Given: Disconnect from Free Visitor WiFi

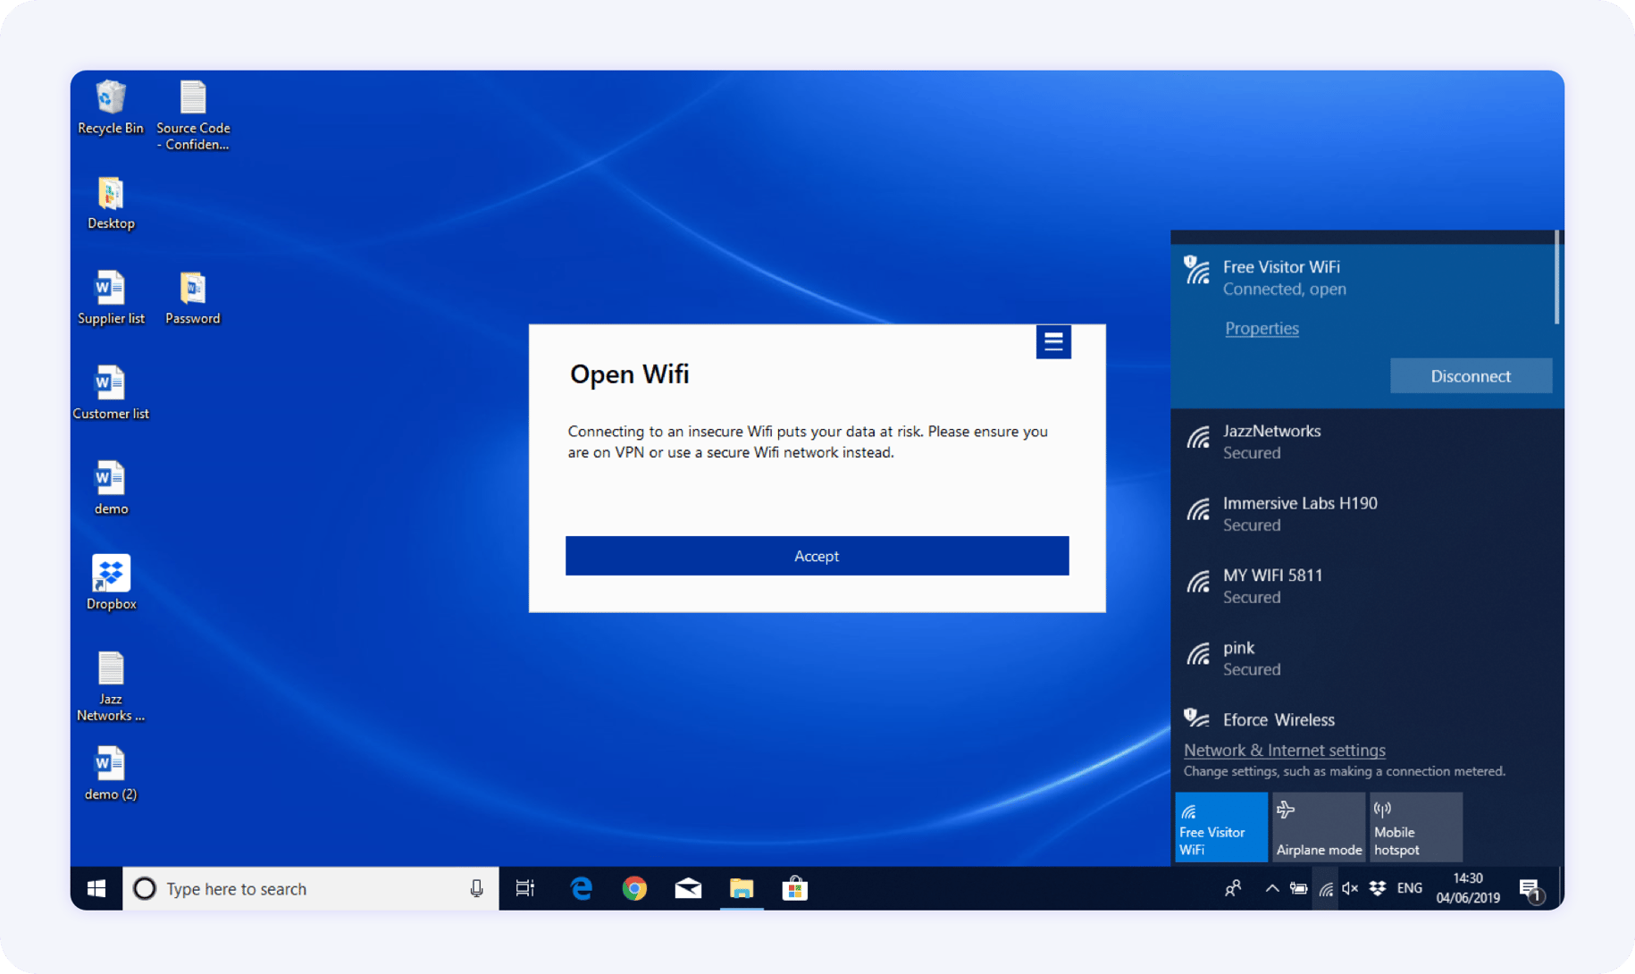Looking at the screenshot, I should click(x=1470, y=376).
